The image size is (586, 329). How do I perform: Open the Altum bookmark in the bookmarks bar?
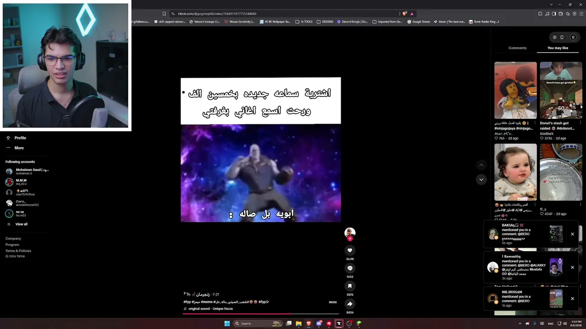pyautogui.click(x=449, y=21)
